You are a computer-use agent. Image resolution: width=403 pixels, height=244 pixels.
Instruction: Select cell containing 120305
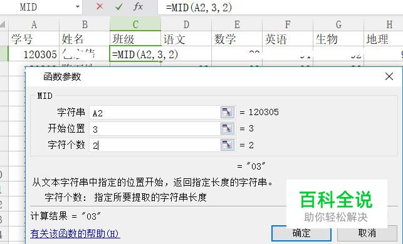[x=34, y=54]
